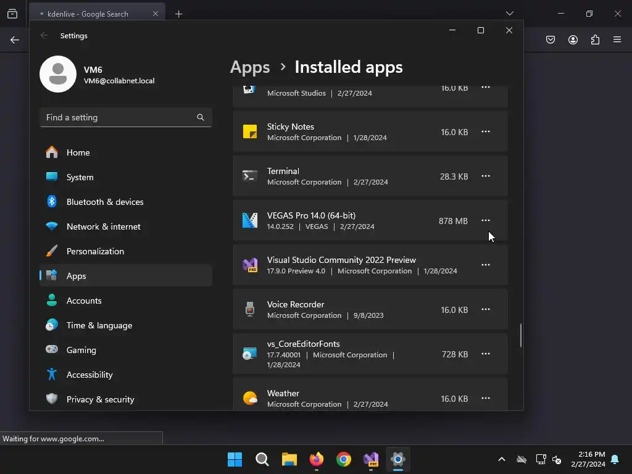The image size is (632, 474).
Task: Click the Visual Studio Community 2022 Preview title
Action: (341, 260)
